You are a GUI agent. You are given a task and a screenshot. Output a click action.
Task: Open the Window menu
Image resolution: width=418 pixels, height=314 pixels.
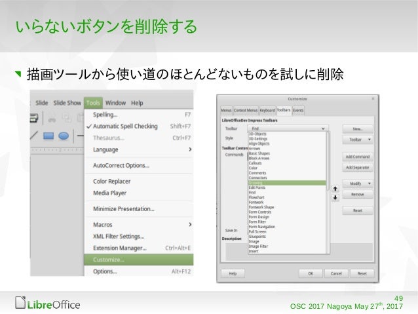[x=115, y=103]
